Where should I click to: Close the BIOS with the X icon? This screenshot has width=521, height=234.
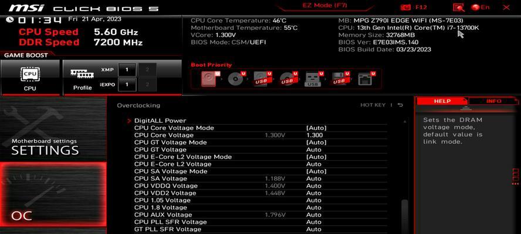[x=506, y=7]
